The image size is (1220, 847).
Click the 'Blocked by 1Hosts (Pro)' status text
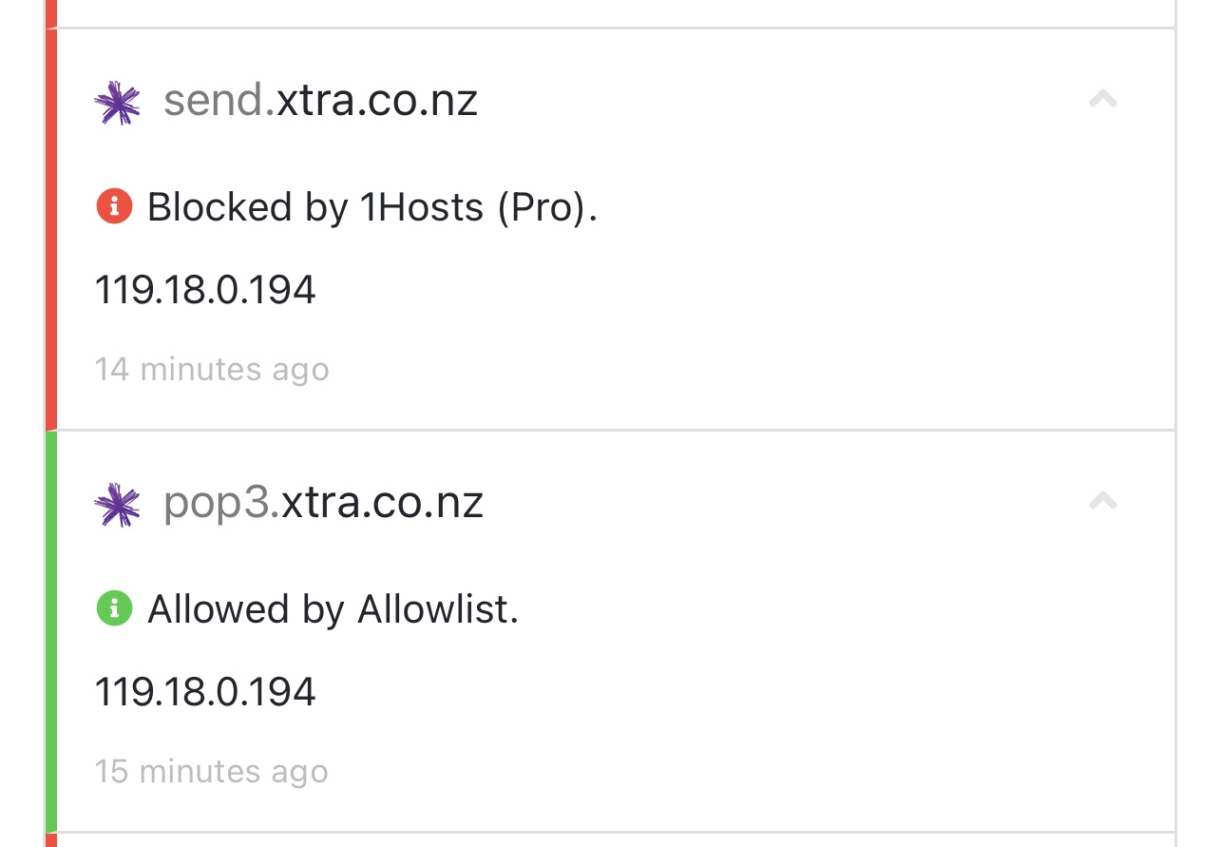click(x=372, y=206)
